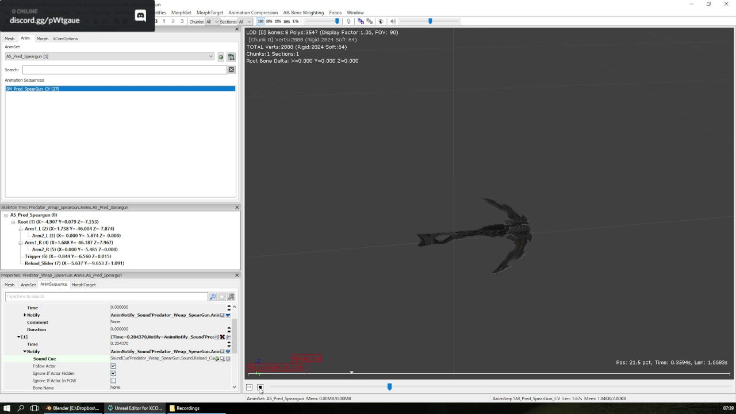
Task: Set playback speed to 100%
Action: click(260, 21)
